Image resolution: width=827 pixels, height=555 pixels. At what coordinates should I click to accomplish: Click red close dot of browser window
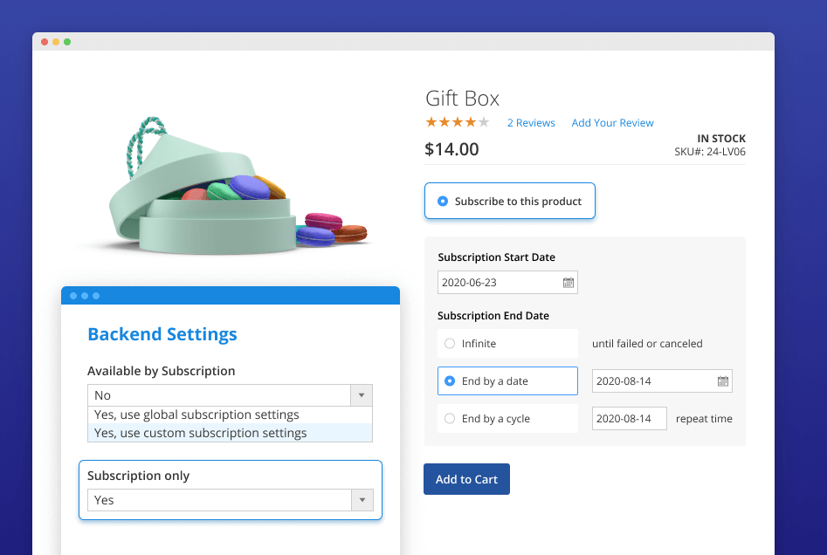[x=45, y=42]
